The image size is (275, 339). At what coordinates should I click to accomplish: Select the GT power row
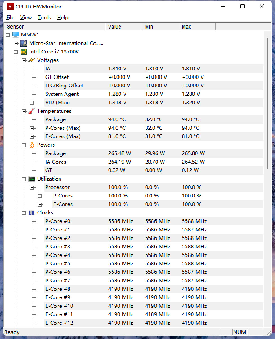(154, 170)
